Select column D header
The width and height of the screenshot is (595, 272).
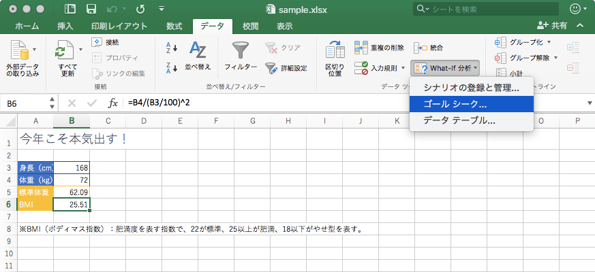coord(144,121)
